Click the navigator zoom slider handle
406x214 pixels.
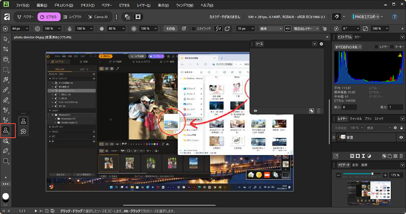tap(373, 174)
